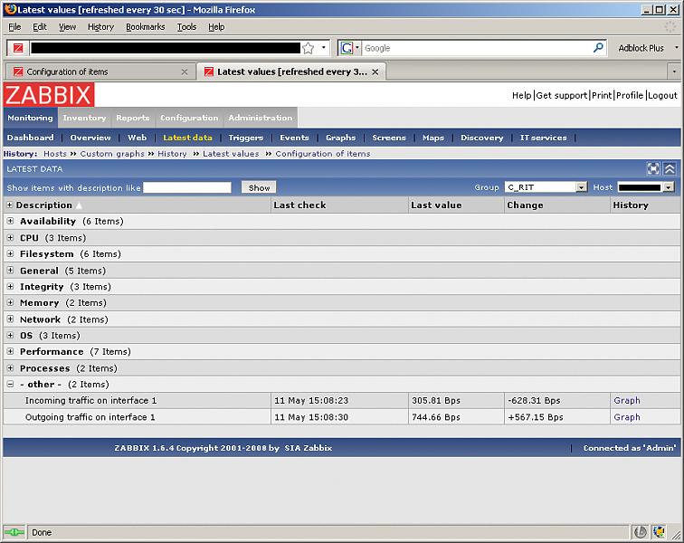This screenshot has height=543, width=684.
Task: Open the Bookmarks menu
Action: click(x=145, y=27)
